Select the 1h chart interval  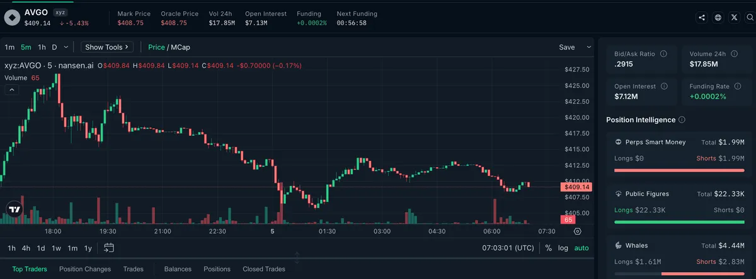[42, 47]
